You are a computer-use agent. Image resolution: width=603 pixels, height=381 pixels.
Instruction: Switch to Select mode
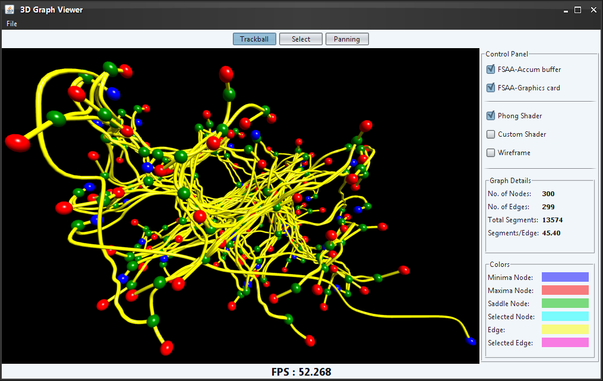click(x=301, y=39)
